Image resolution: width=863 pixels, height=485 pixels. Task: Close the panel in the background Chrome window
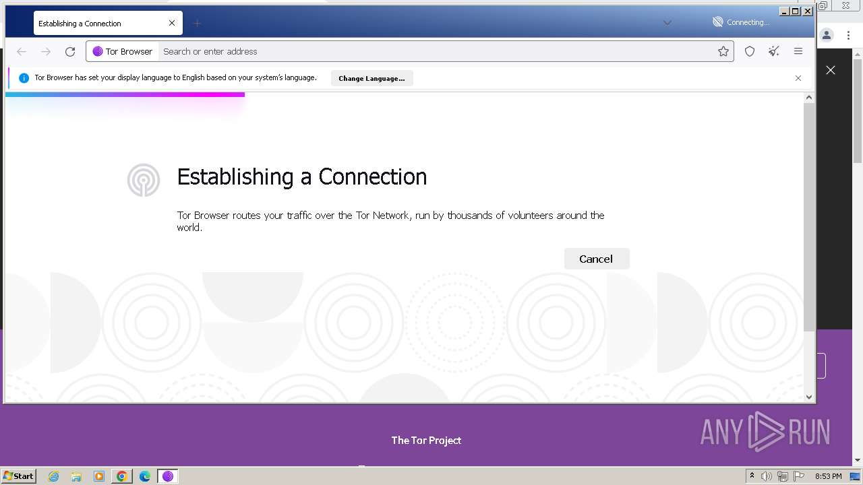tap(831, 70)
